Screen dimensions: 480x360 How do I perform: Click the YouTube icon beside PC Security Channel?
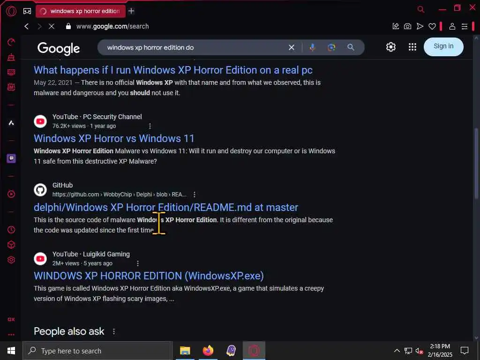40,121
